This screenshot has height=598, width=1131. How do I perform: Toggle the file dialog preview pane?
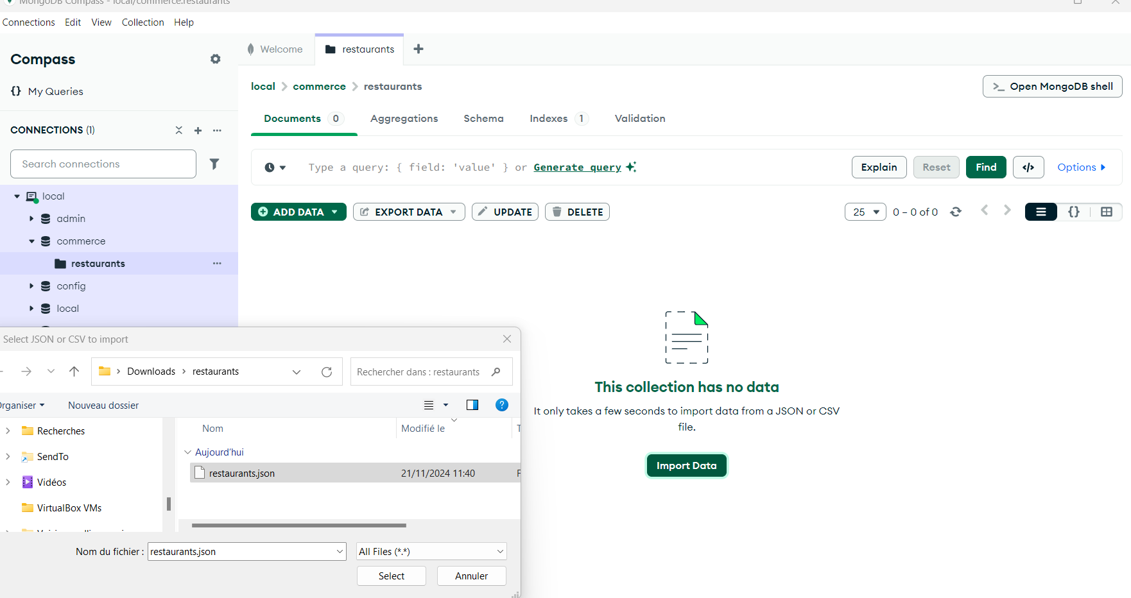(x=472, y=405)
